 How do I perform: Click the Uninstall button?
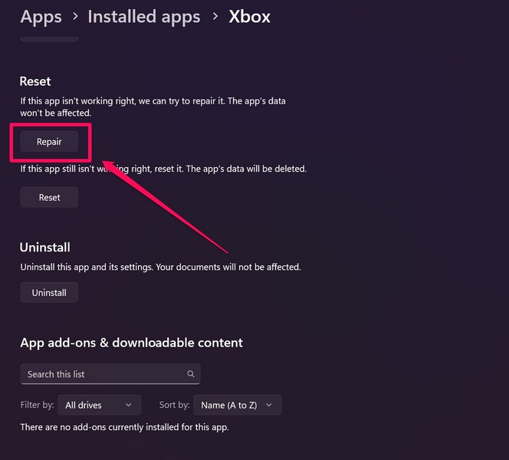(x=49, y=293)
